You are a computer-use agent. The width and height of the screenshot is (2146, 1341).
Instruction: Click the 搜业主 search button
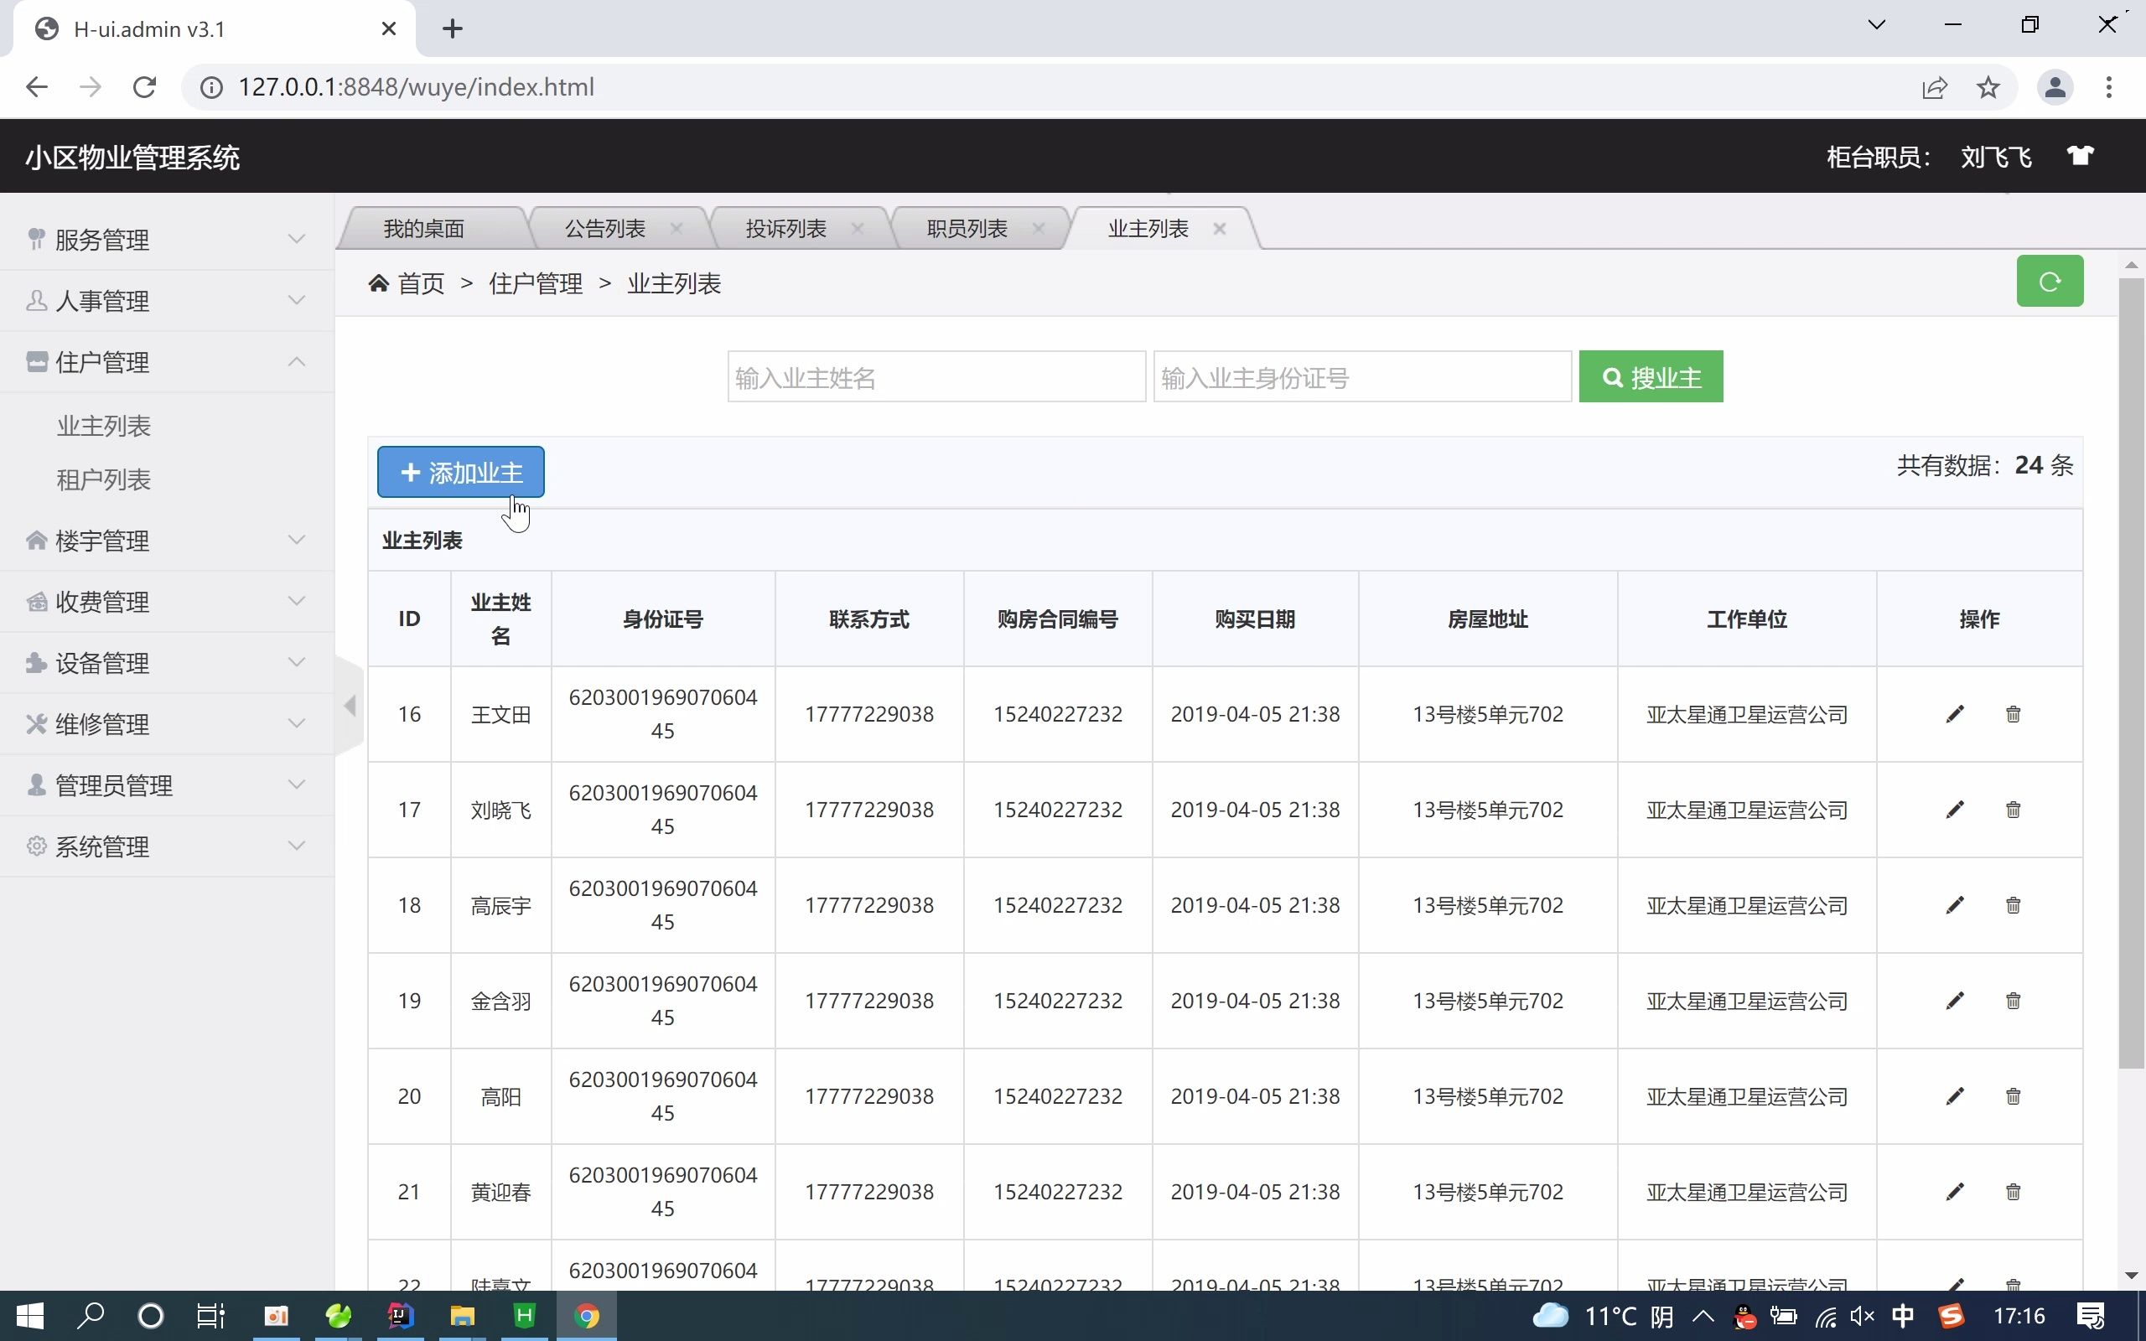(1651, 377)
